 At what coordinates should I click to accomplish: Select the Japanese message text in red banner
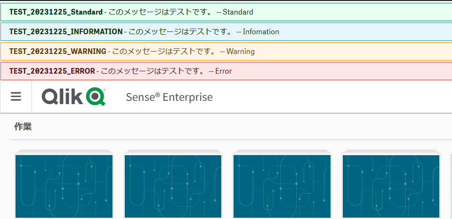pyautogui.click(x=152, y=71)
